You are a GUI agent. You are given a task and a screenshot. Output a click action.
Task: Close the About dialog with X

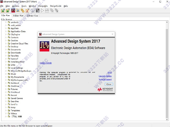(x=112, y=34)
